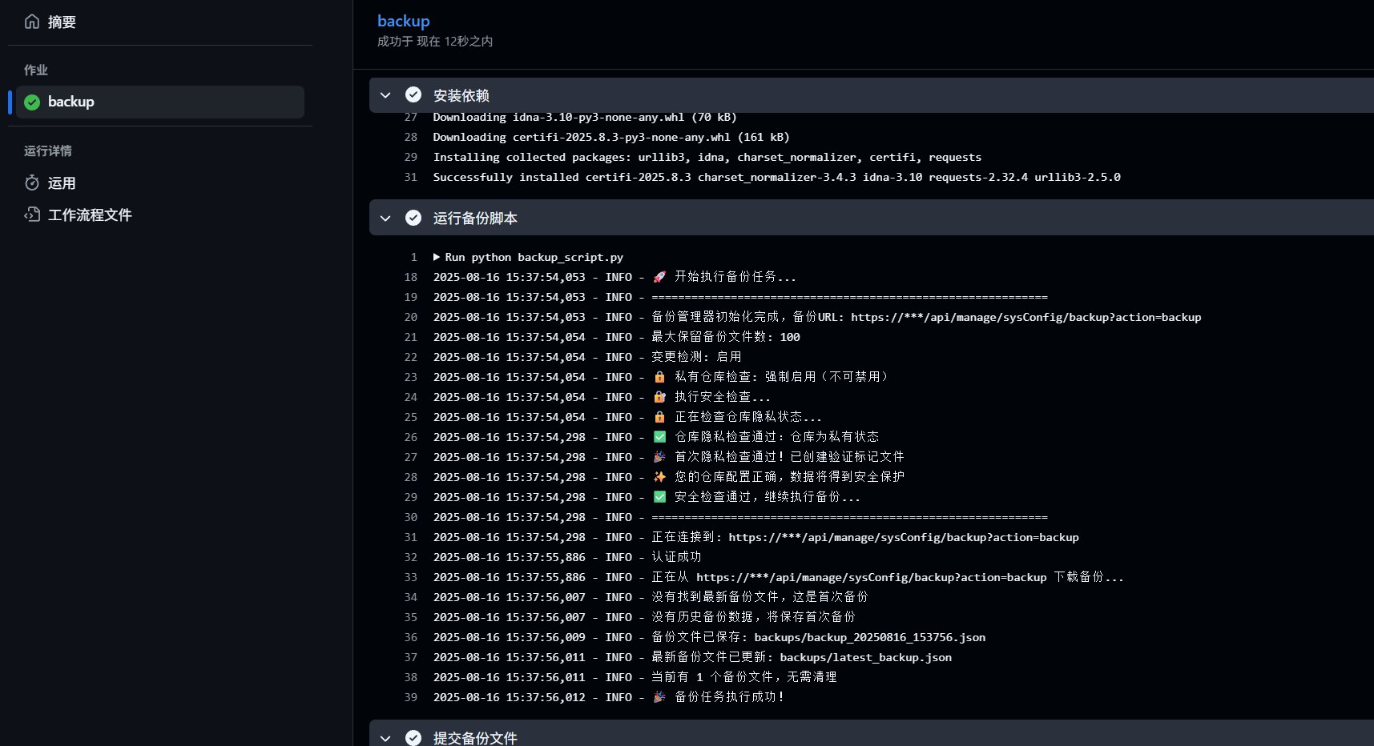Select the backup job label in sidebar
Screen dimensions: 1374x746
tap(71, 102)
